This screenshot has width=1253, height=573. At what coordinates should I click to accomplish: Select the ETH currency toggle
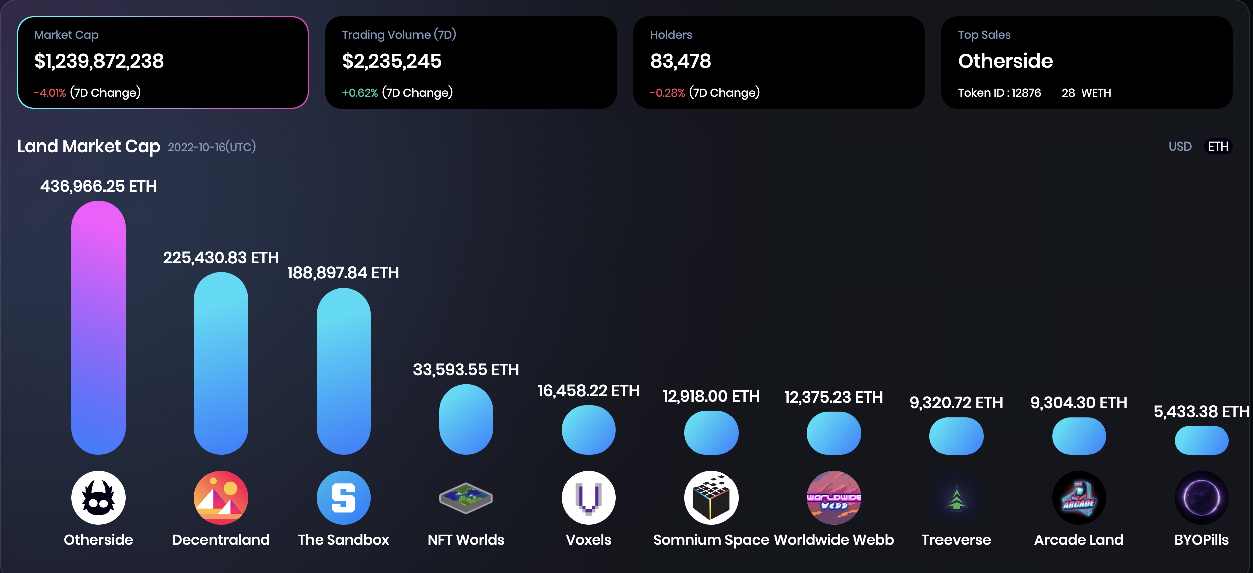click(1218, 147)
